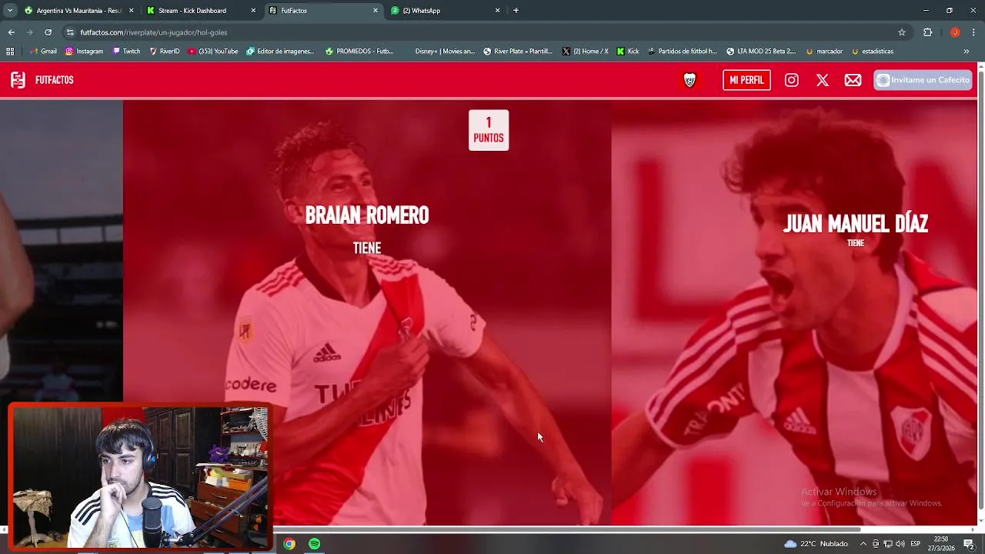Image resolution: width=985 pixels, height=554 pixels.
Task: Expand the hidden bookmarks chevron
Action: coord(967,52)
